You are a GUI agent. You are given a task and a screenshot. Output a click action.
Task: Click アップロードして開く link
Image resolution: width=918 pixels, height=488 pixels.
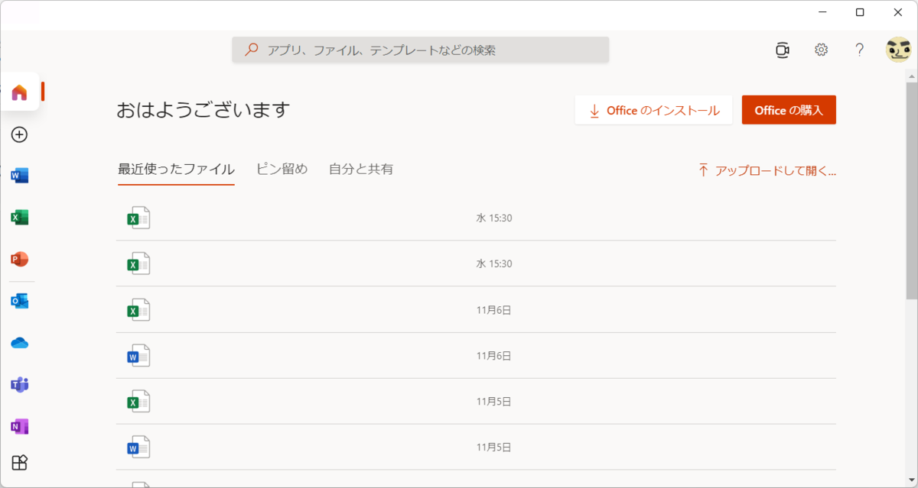tap(767, 171)
